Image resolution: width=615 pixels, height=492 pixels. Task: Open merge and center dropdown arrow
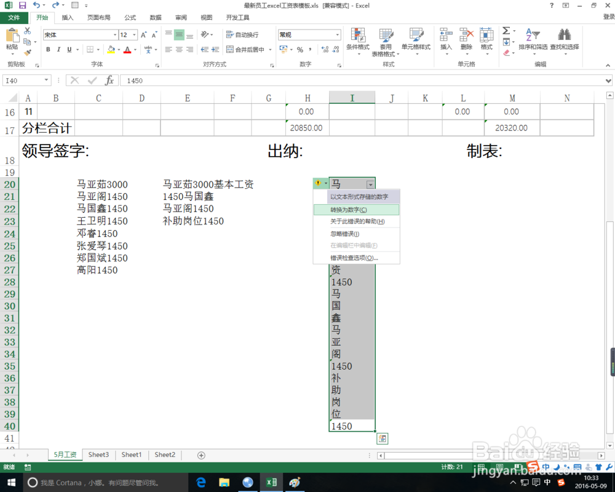(270, 50)
